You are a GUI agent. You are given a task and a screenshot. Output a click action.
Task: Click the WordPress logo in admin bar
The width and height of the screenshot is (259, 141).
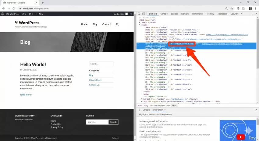pos(2,14)
